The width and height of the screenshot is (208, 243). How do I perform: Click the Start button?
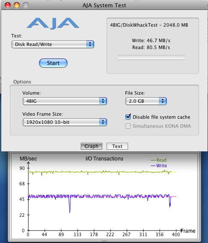click(53, 63)
